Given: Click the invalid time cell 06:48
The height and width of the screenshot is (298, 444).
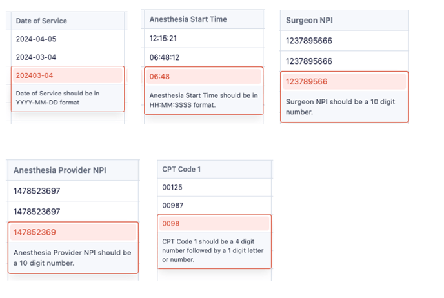Looking at the screenshot, I should (x=203, y=76).
